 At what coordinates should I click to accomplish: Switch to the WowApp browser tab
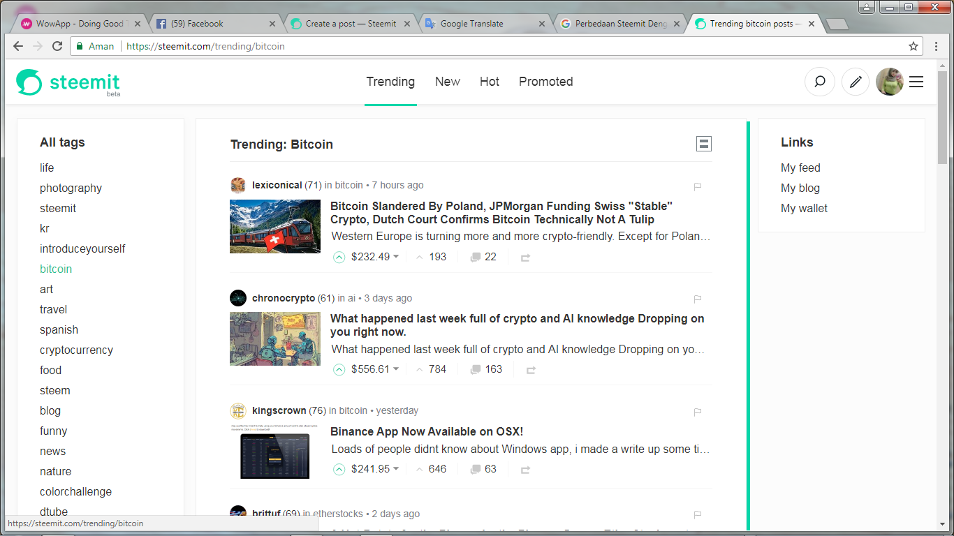[x=79, y=24]
